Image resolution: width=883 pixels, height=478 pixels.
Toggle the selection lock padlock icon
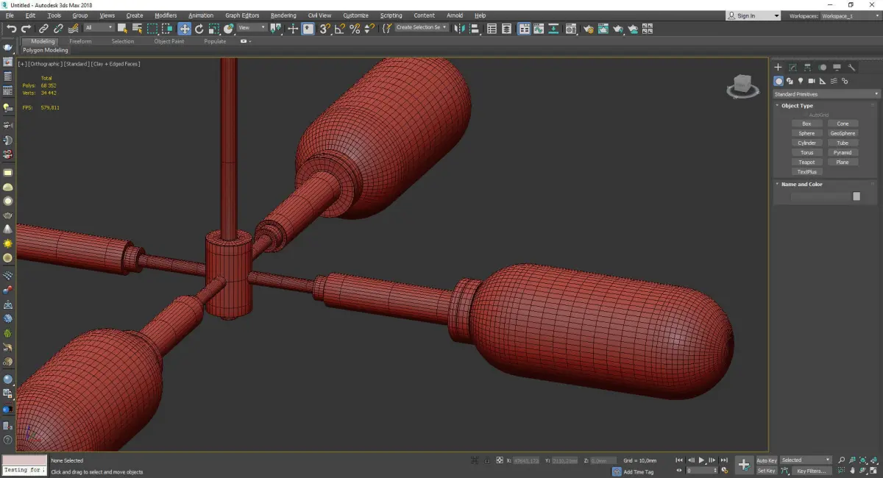[486, 460]
